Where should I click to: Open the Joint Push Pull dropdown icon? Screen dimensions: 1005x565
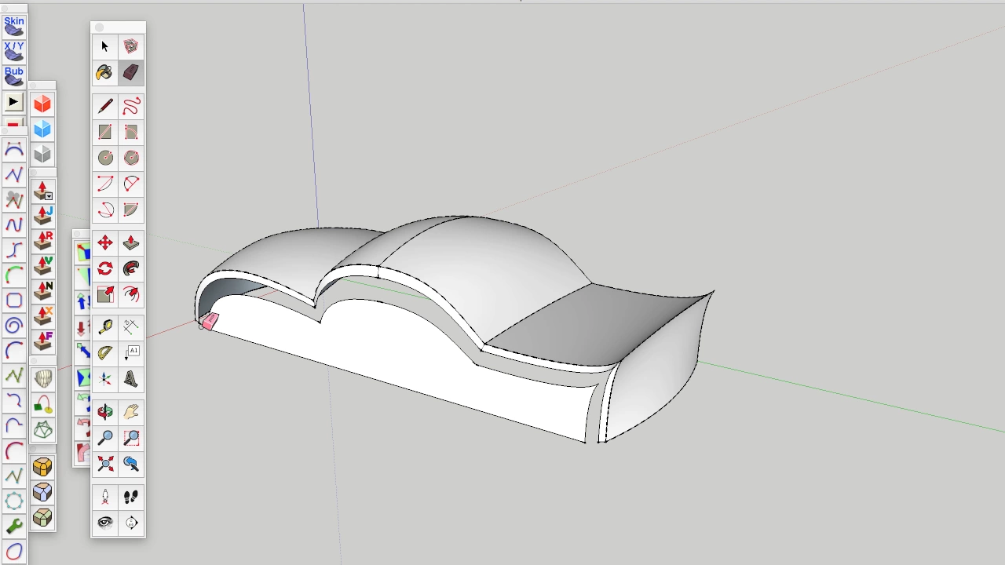click(x=43, y=191)
